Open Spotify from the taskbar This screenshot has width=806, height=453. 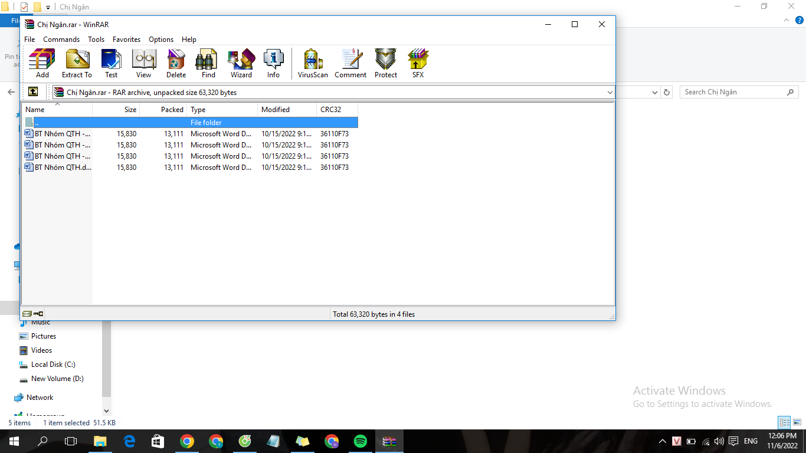[x=360, y=441]
